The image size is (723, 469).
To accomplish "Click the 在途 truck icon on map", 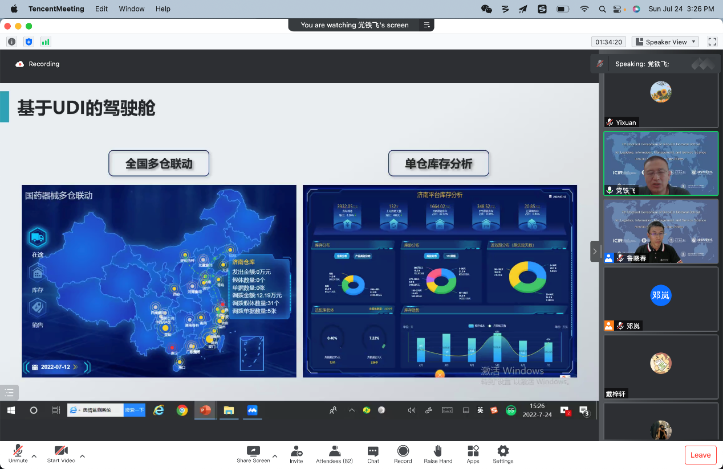I will [38, 238].
